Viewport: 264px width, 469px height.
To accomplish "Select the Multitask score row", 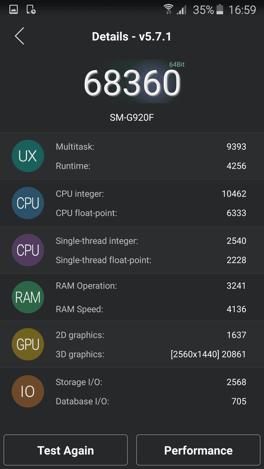I will (x=151, y=147).
